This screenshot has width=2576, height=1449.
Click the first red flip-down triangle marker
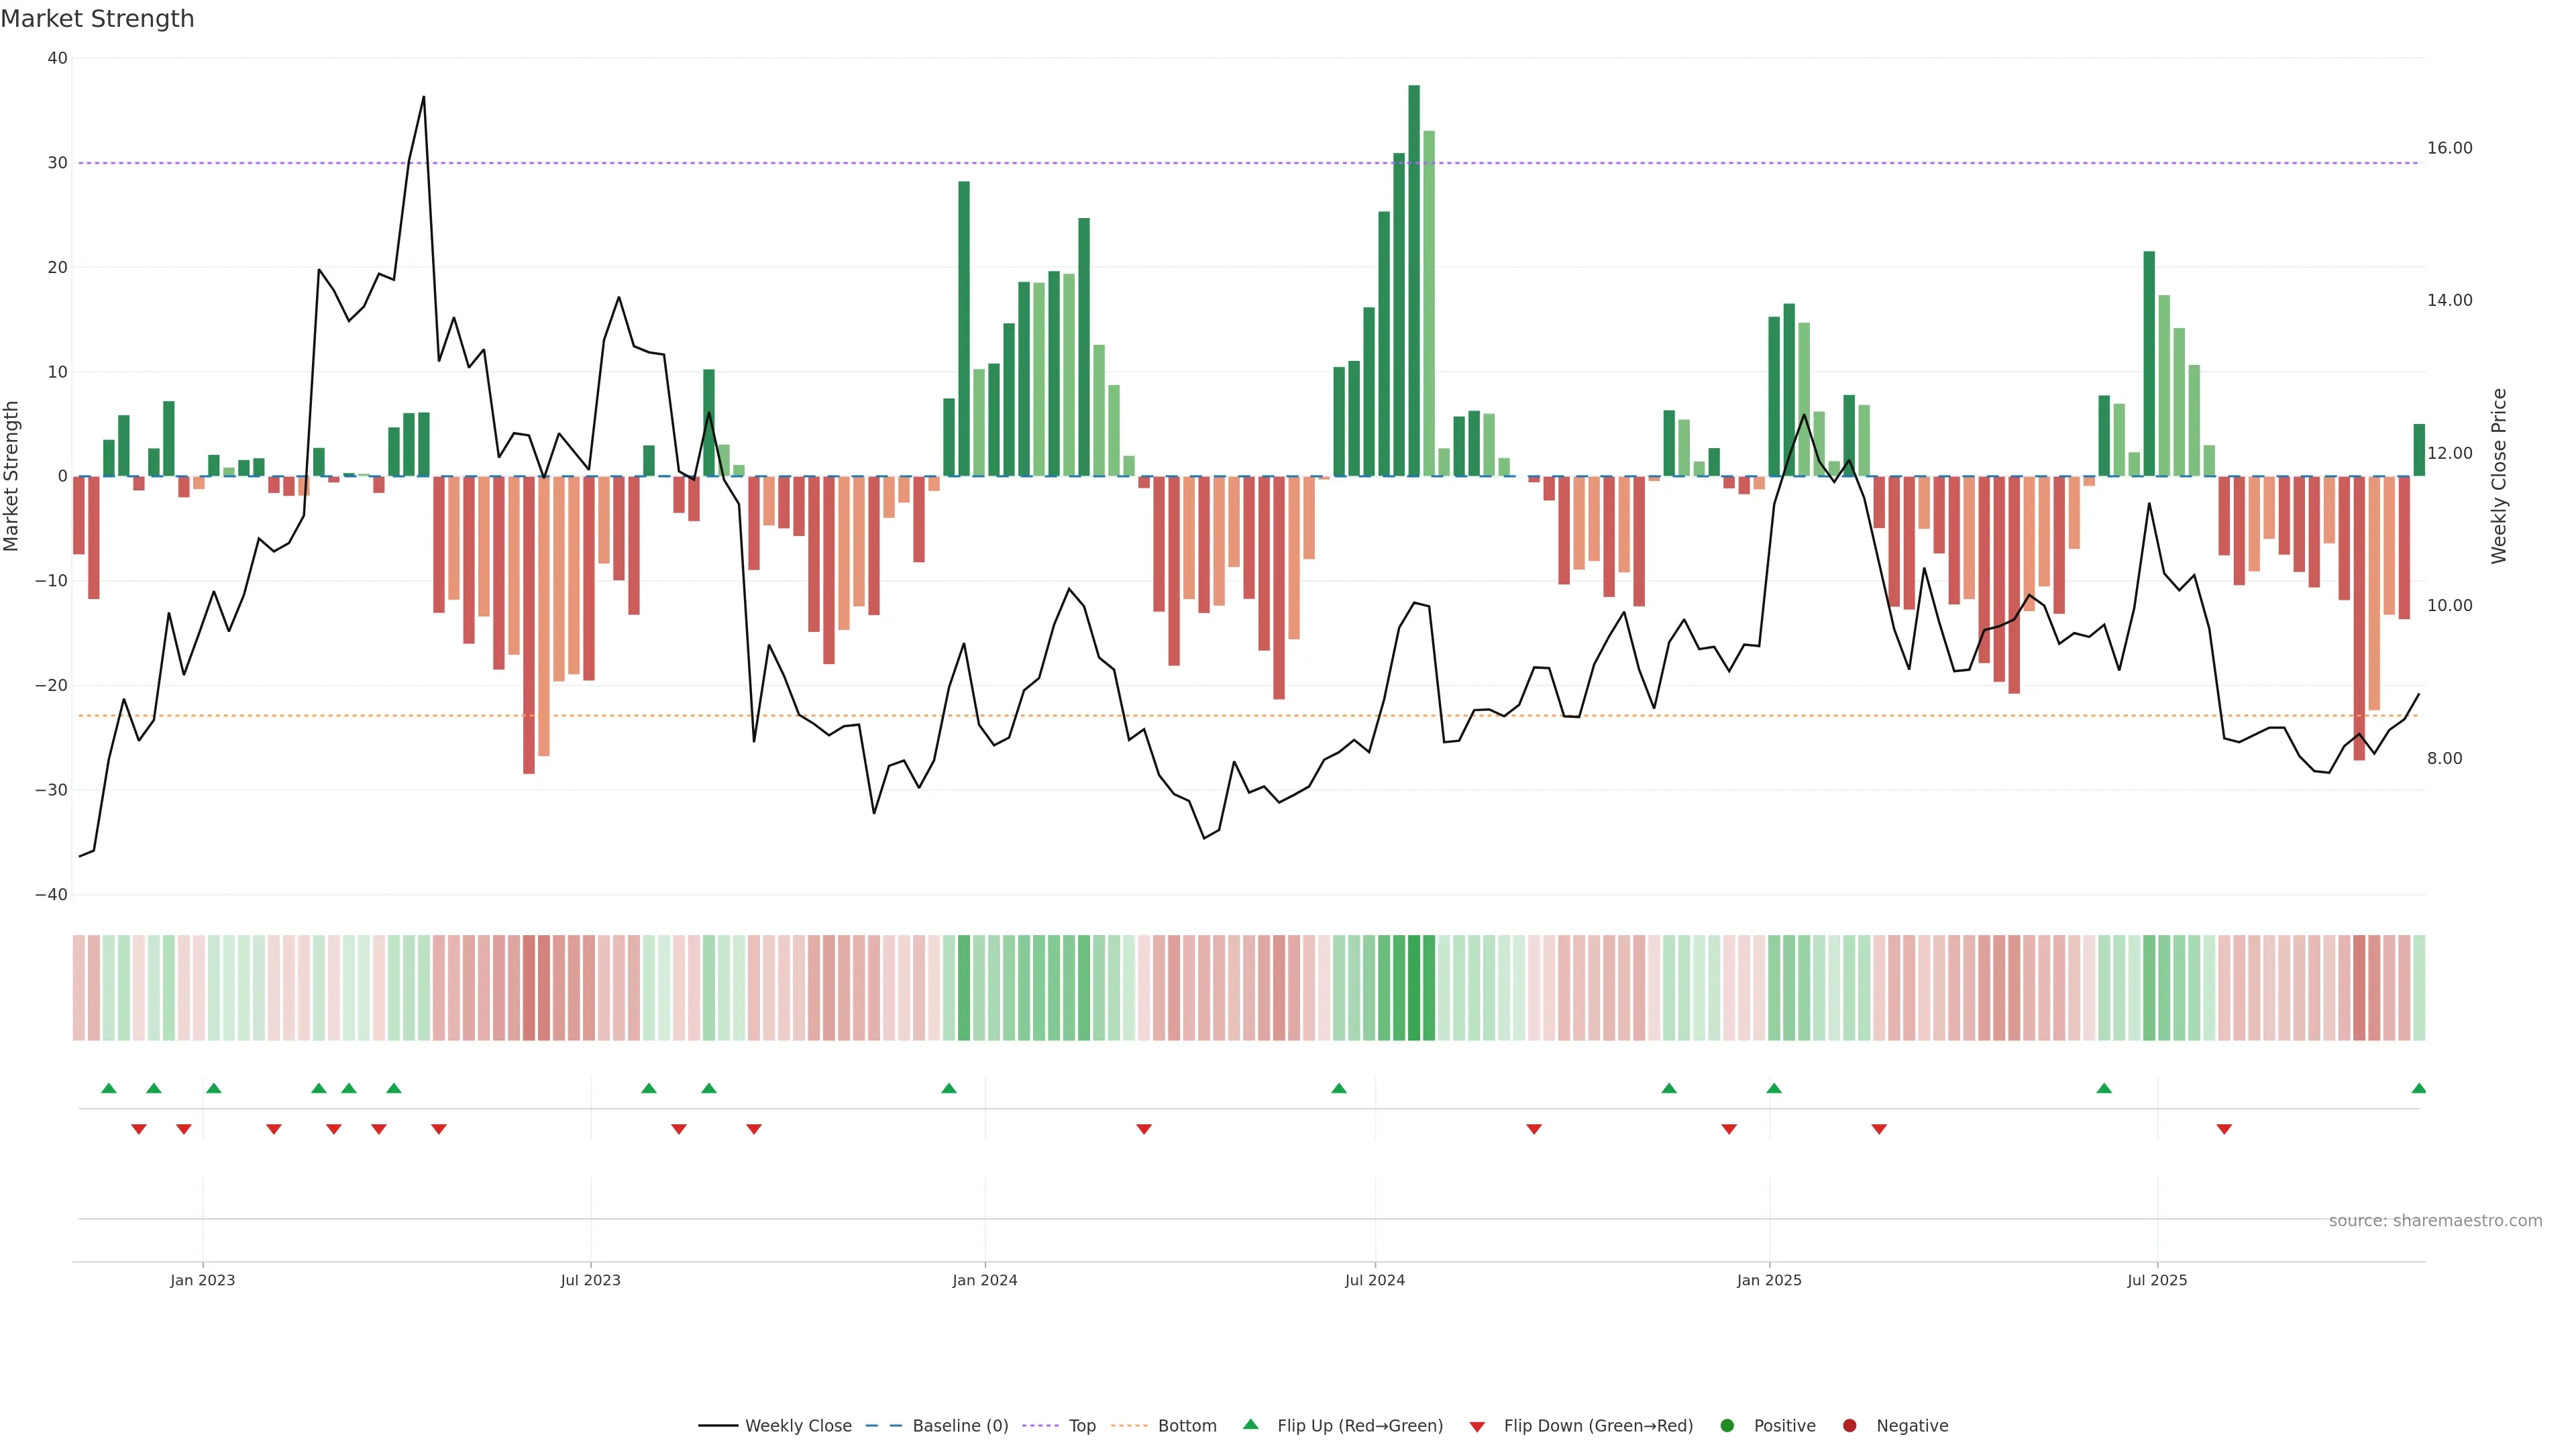click(139, 1129)
